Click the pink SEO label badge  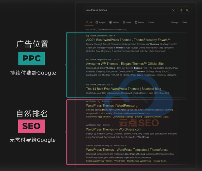pos(32,126)
